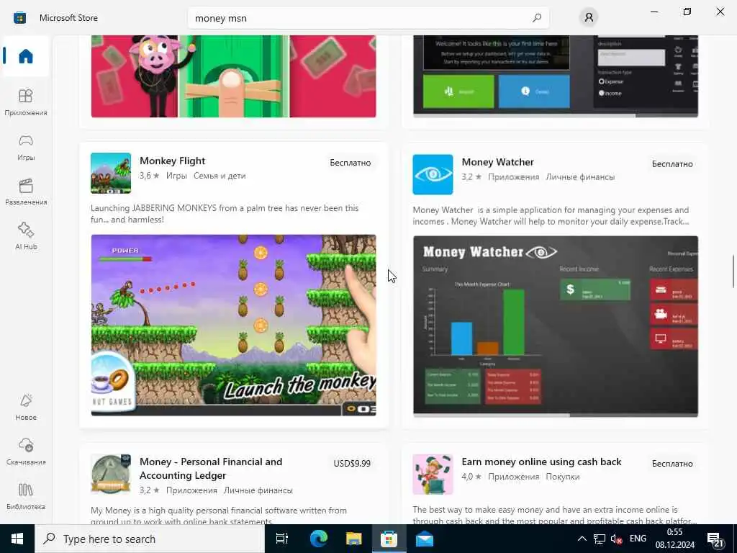
Task: Click Earn money online app icon
Action: (433, 474)
